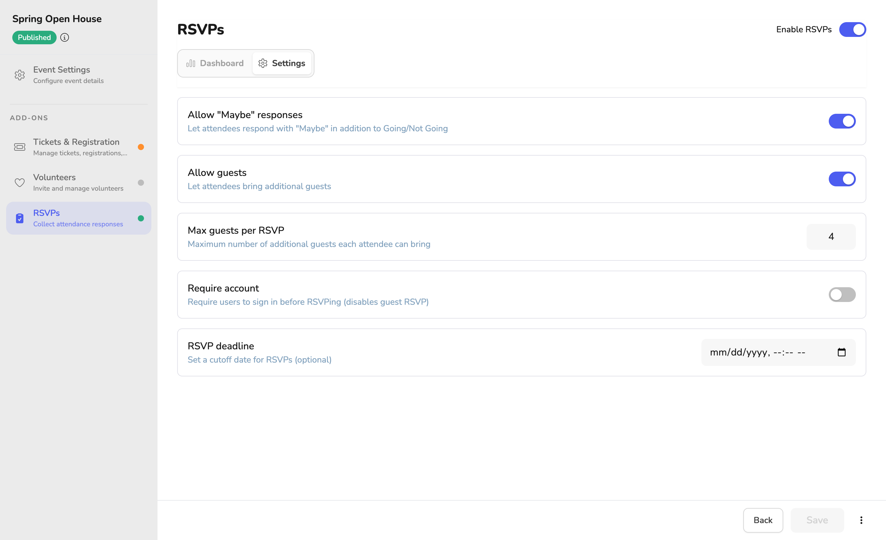Open the calendar picker for RSVP deadline
Screen dimensions: 886x540
coord(841,352)
